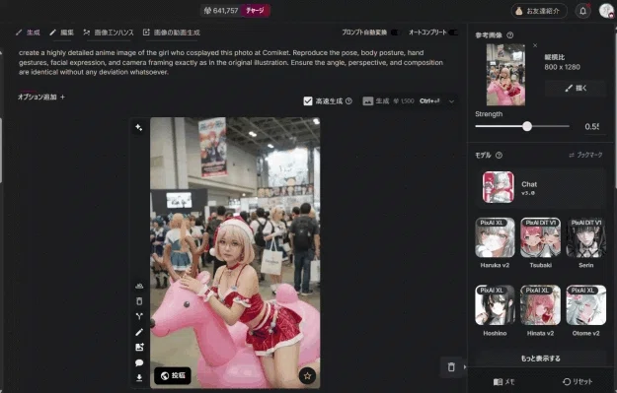Click the help icon beside 高速生成
This screenshot has width=617, height=393.
(x=348, y=101)
